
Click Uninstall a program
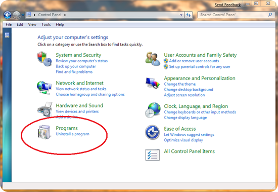(x=72, y=134)
